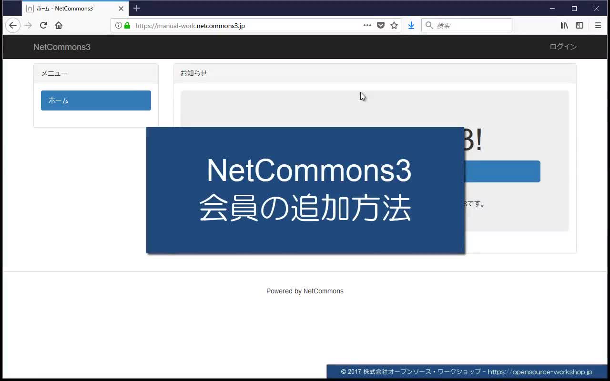Viewport: 610px width, 381px height.
Task: Click the お知らせ panel heading text
Action: tap(193, 73)
